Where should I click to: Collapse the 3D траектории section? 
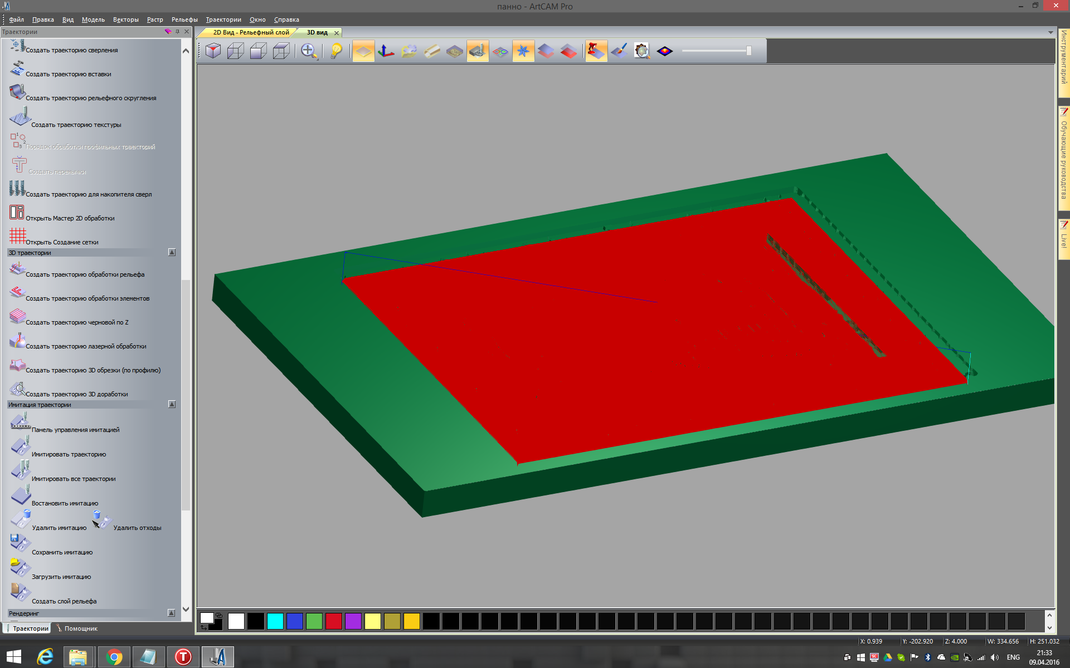point(172,253)
